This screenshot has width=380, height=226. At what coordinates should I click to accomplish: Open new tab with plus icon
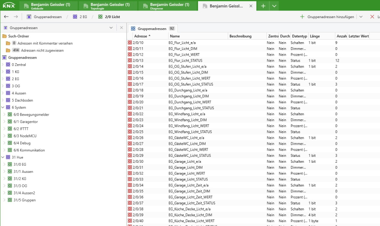[x=263, y=6]
